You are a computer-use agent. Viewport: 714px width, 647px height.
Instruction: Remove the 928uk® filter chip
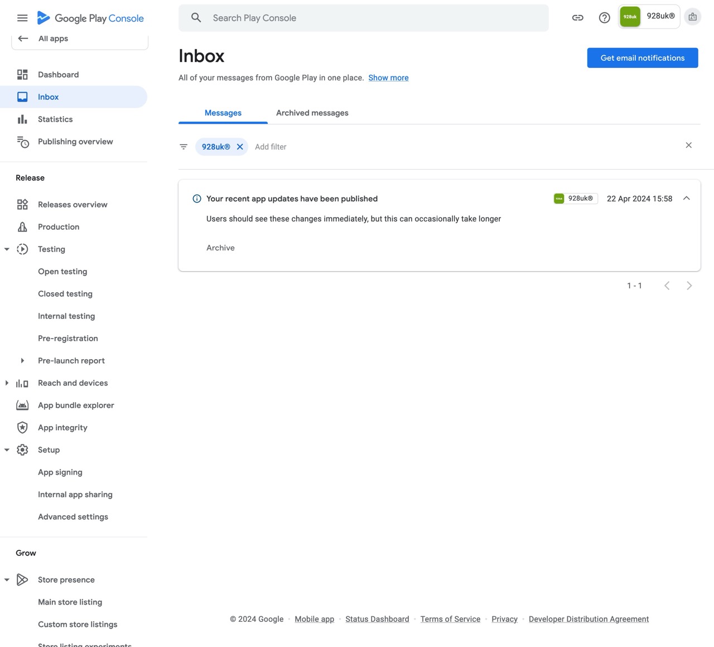tap(240, 147)
